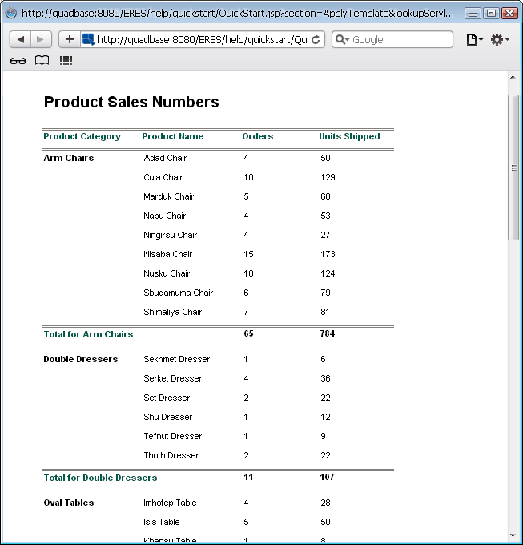Show bookmarks with the open book icon
Viewport: 523px width, 545px height.
[x=42, y=60]
